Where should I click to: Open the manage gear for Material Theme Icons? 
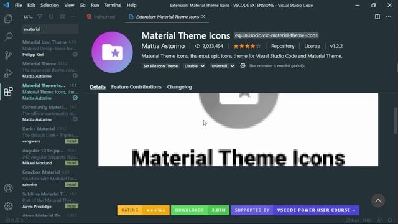pos(75,98)
